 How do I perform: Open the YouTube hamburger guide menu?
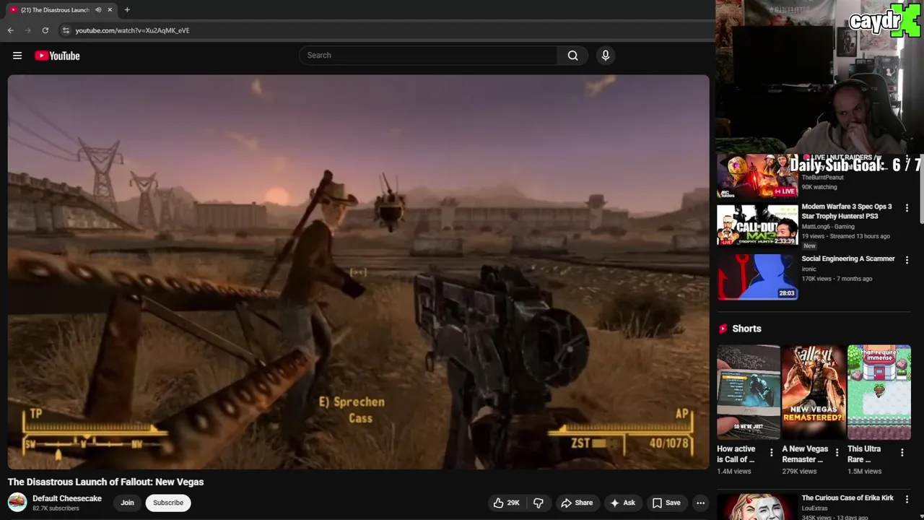click(x=17, y=56)
